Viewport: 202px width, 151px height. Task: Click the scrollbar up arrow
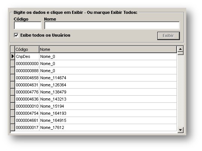pos(180,49)
